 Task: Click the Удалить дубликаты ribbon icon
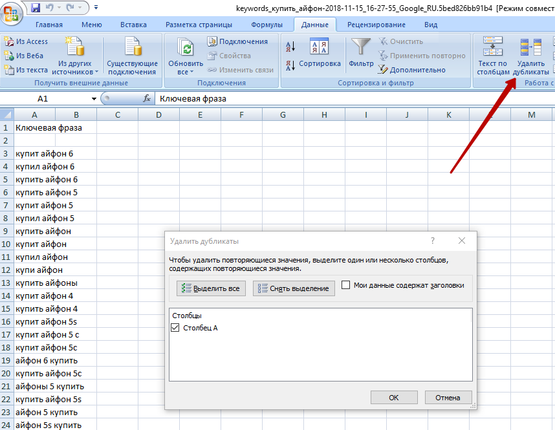pos(531,57)
